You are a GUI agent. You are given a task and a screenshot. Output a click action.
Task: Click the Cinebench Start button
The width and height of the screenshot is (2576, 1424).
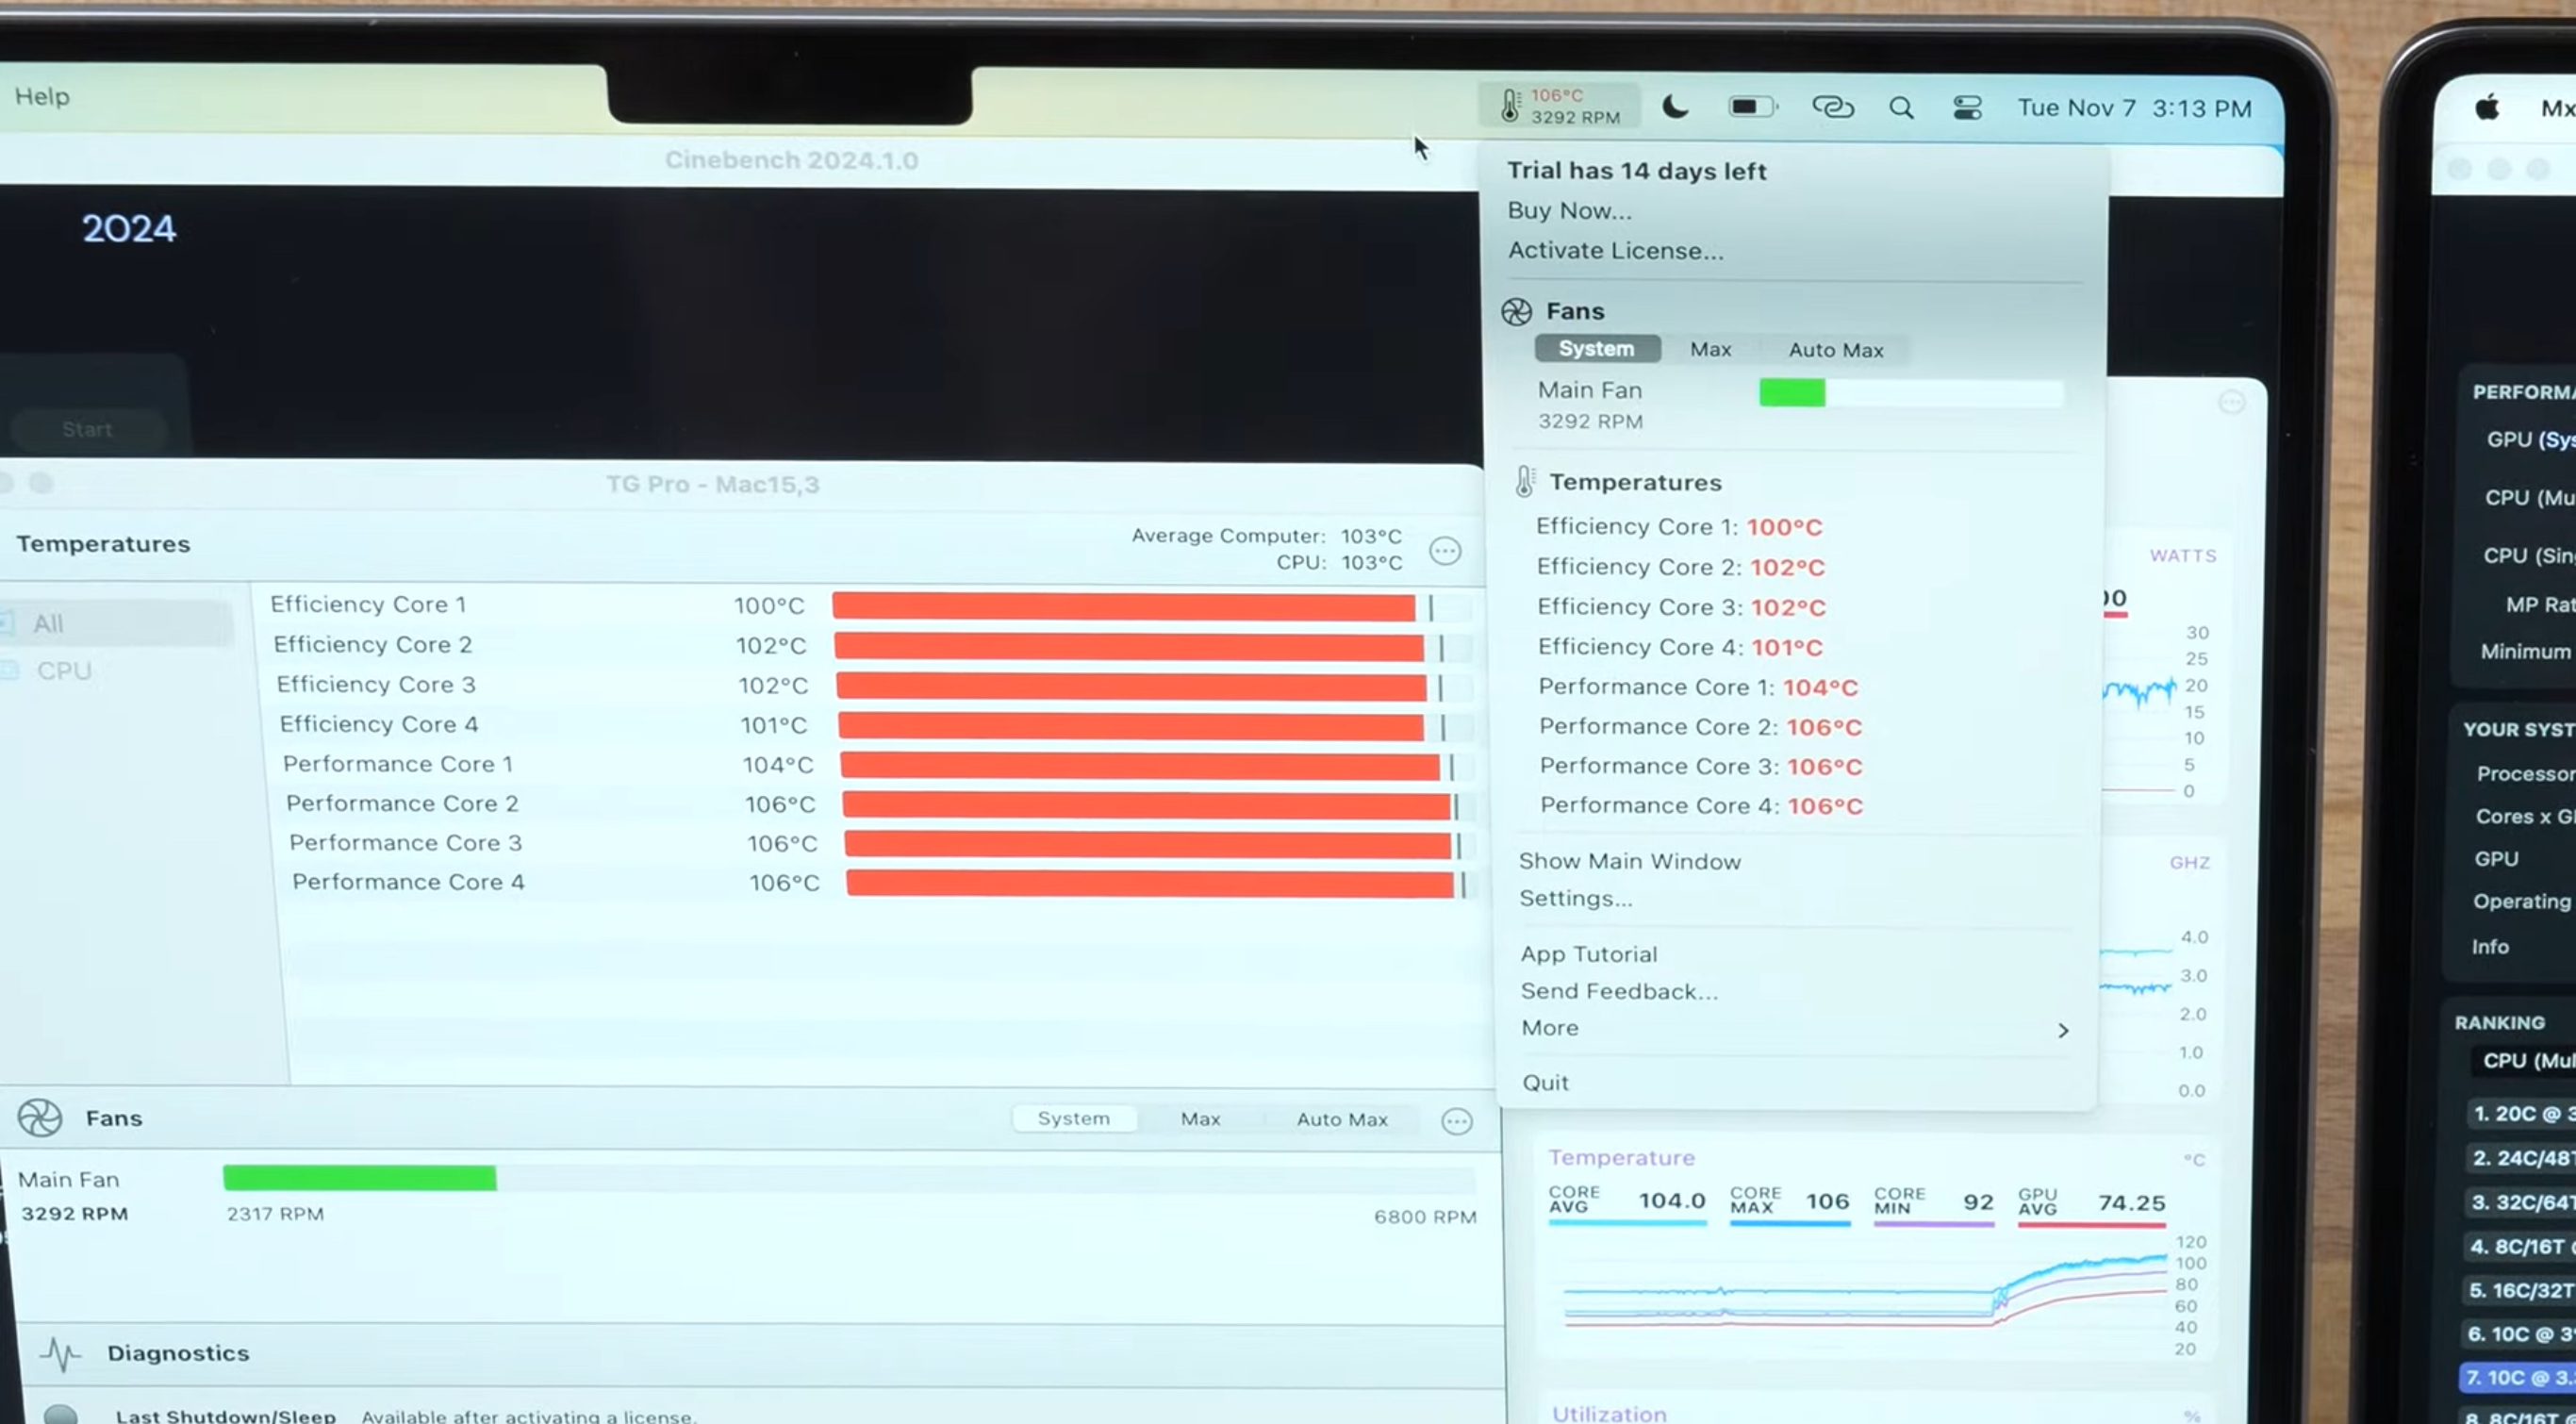pyautogui.click(x=88, y=429)
